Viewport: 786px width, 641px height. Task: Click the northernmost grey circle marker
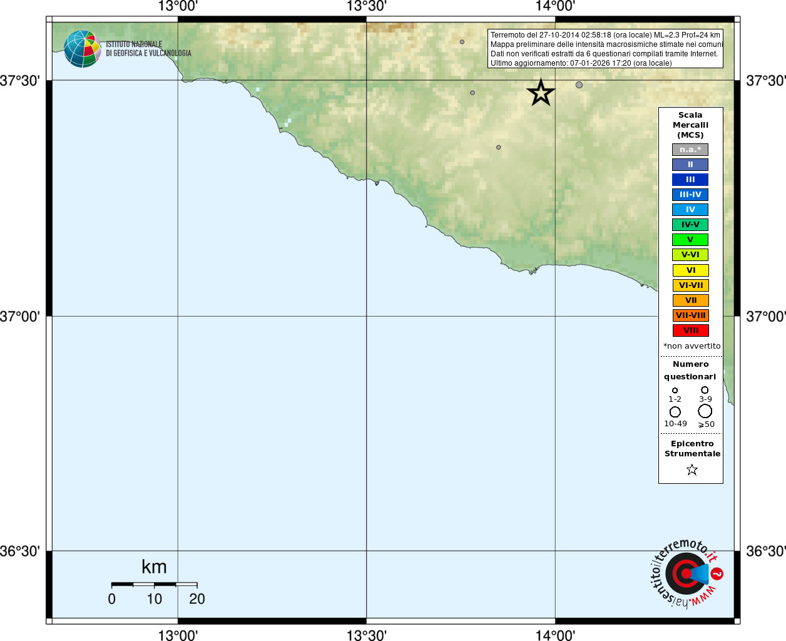(x=462, y=42)
